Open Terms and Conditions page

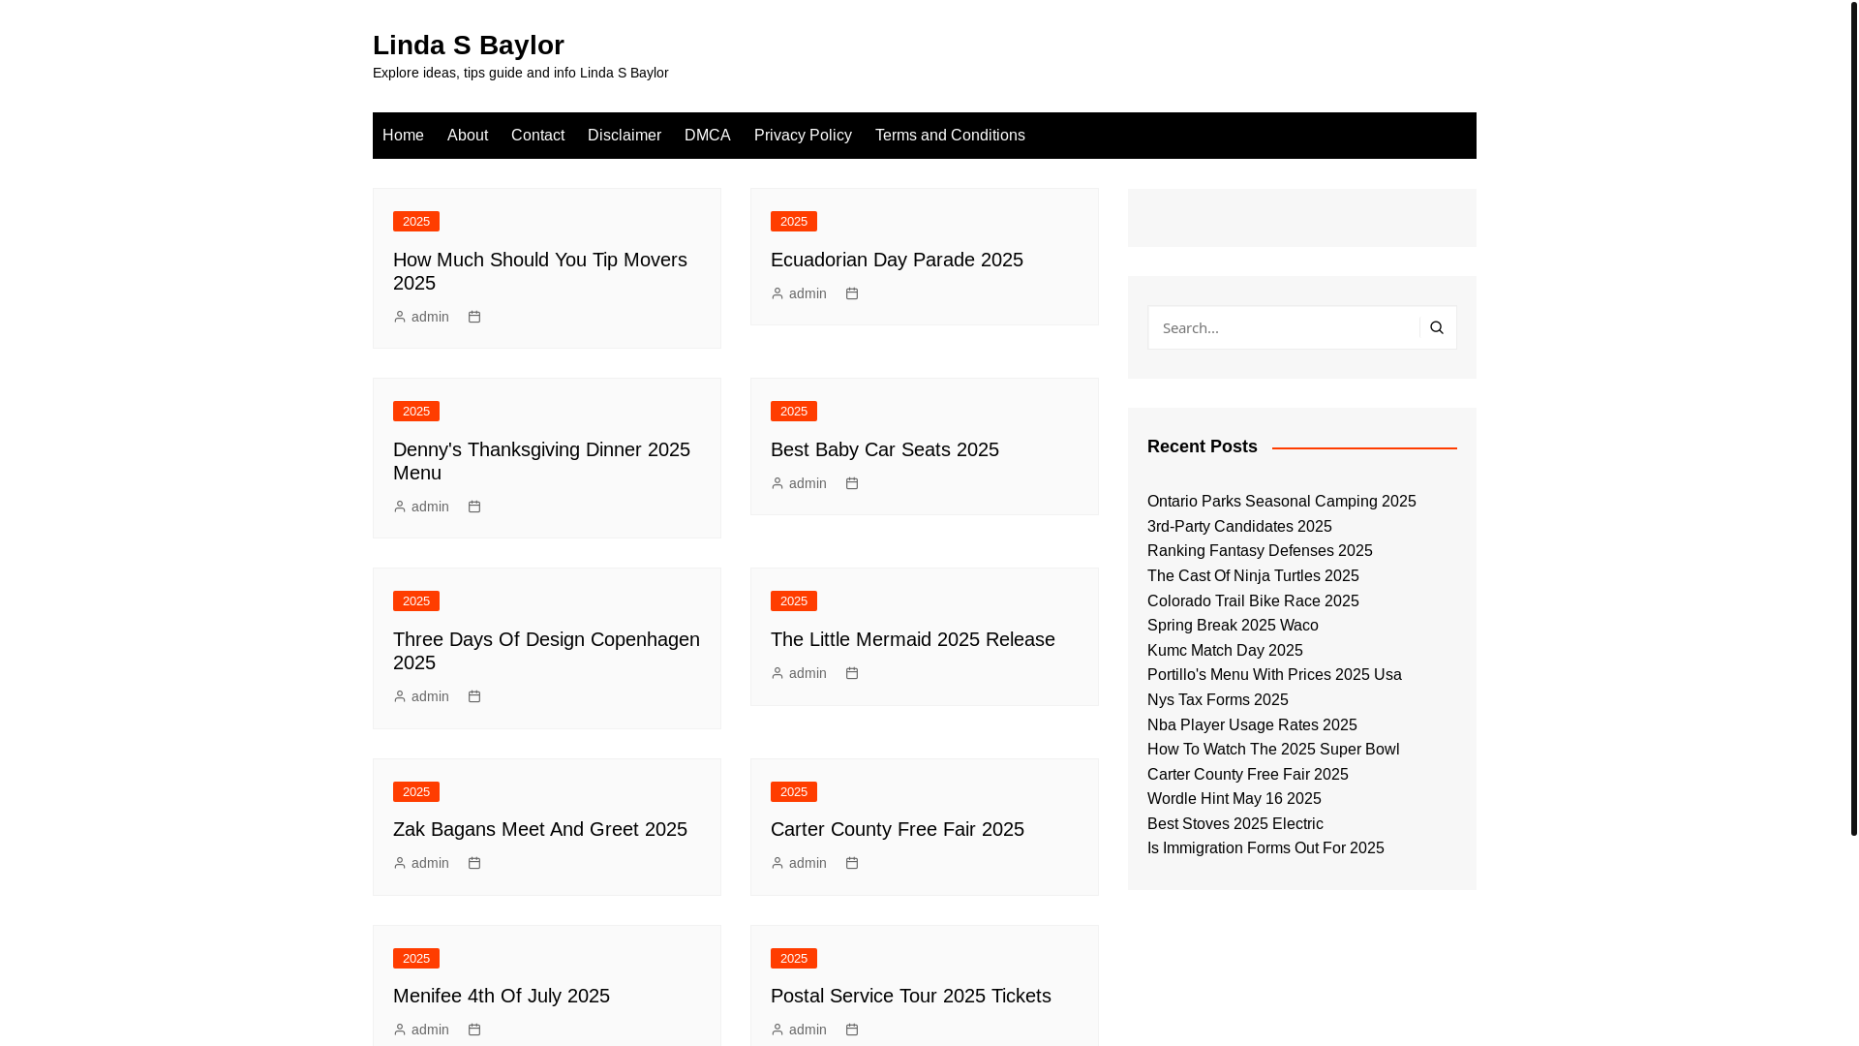tap(950, 136)
